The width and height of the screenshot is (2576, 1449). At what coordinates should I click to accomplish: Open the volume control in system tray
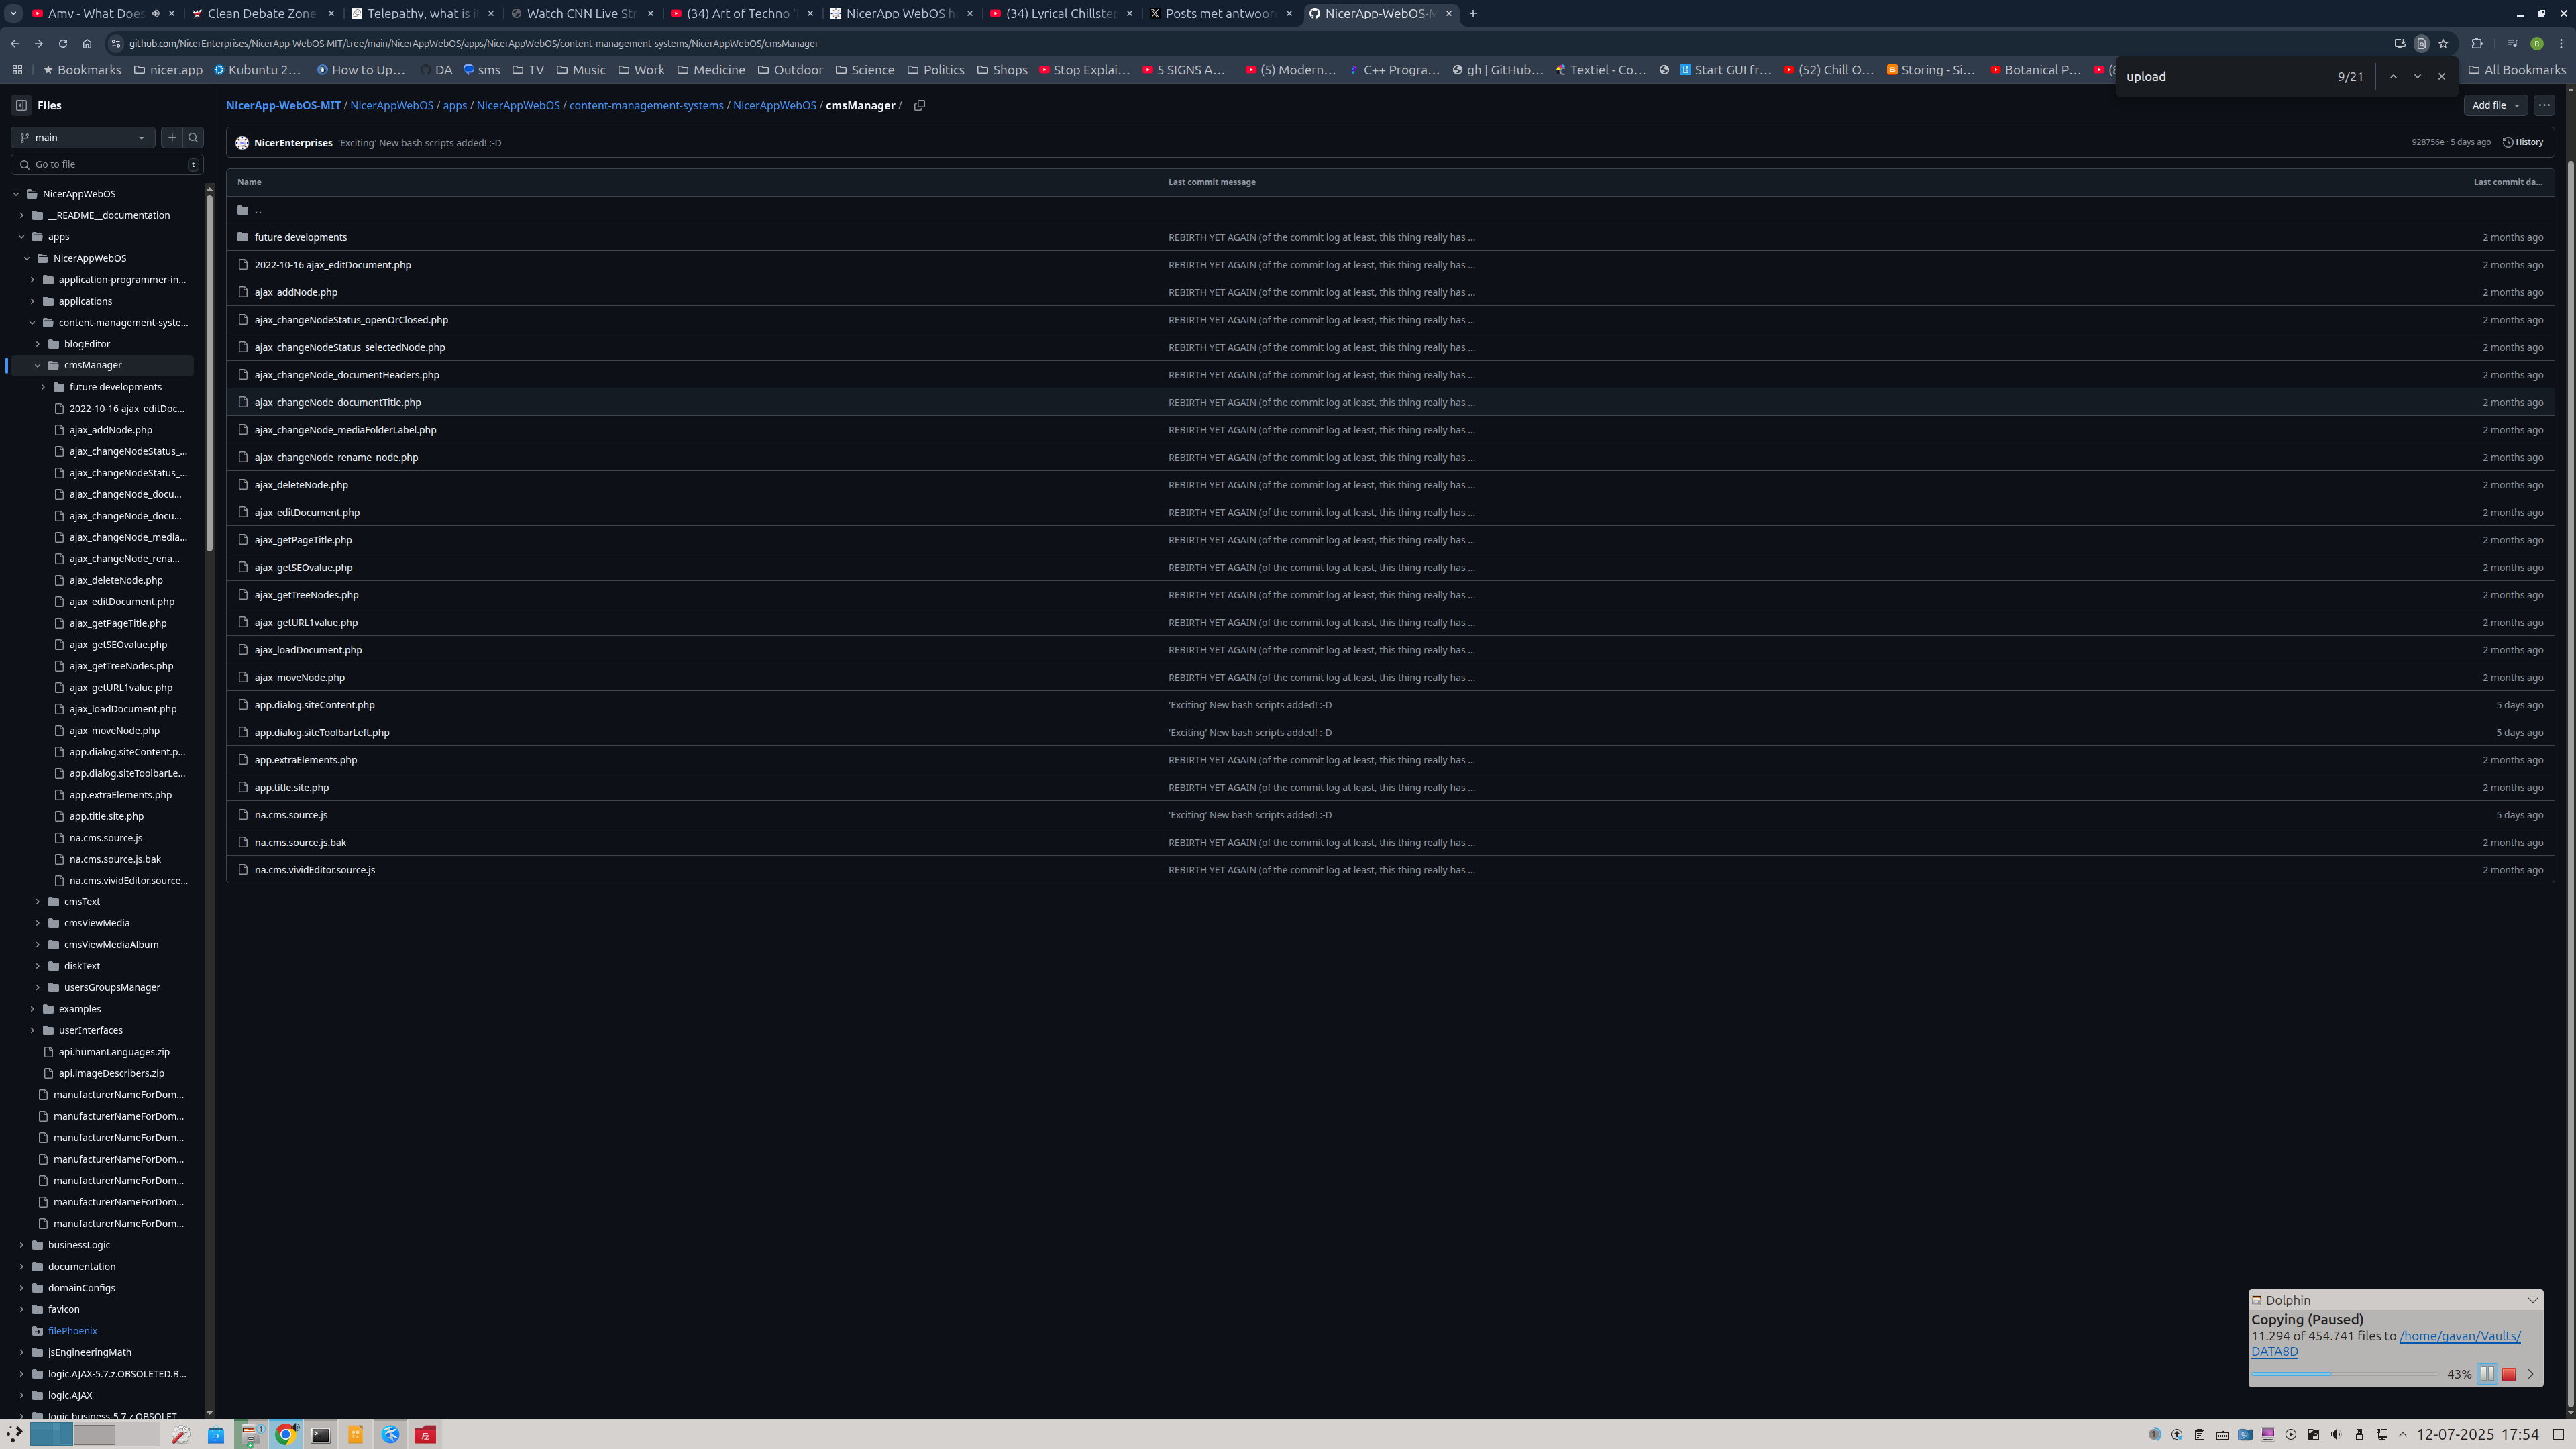point(2336,1435)
